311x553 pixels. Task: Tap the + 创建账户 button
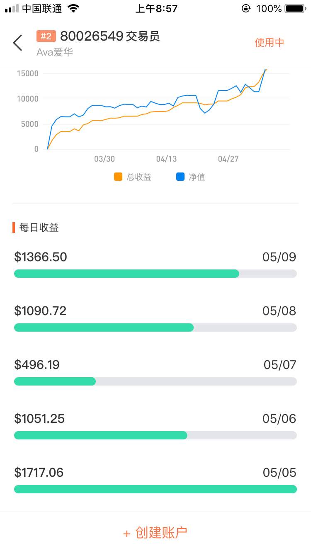[155, 533]
